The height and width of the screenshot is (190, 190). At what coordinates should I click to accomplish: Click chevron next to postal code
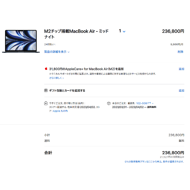153,103
